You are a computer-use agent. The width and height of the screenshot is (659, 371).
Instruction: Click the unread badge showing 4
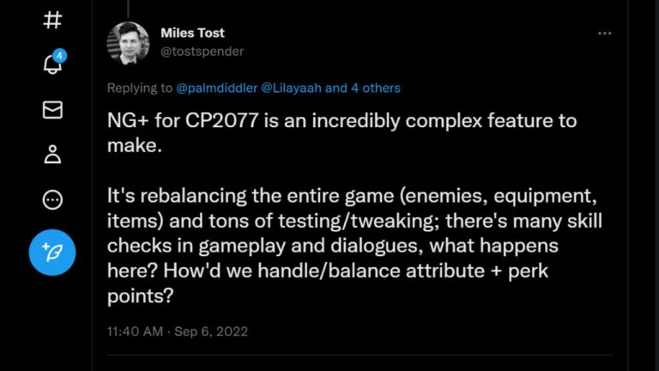[x=59, y=56]
